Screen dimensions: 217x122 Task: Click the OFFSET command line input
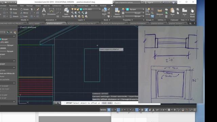tap(111, 103)
